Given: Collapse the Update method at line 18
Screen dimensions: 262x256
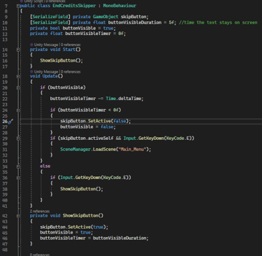Looking at the screenshot, I should point(18,76).
